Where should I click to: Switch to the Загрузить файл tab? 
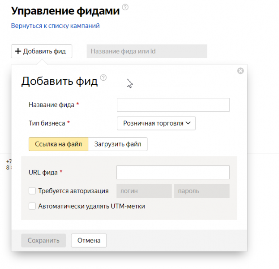118,144
